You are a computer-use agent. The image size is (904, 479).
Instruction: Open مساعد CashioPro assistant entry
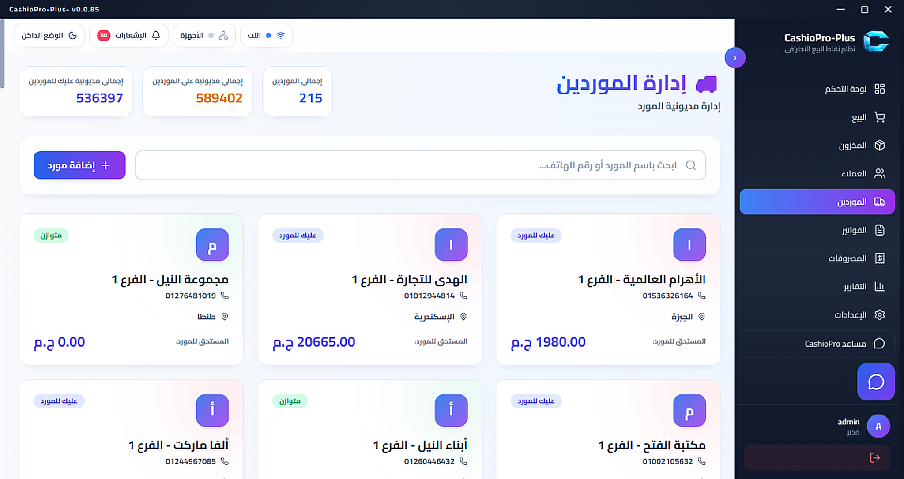click(x=817, y=344)
